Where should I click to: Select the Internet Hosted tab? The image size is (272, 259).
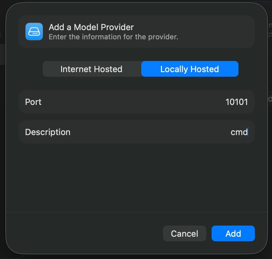pyautogui.click(x=91, y=69)
